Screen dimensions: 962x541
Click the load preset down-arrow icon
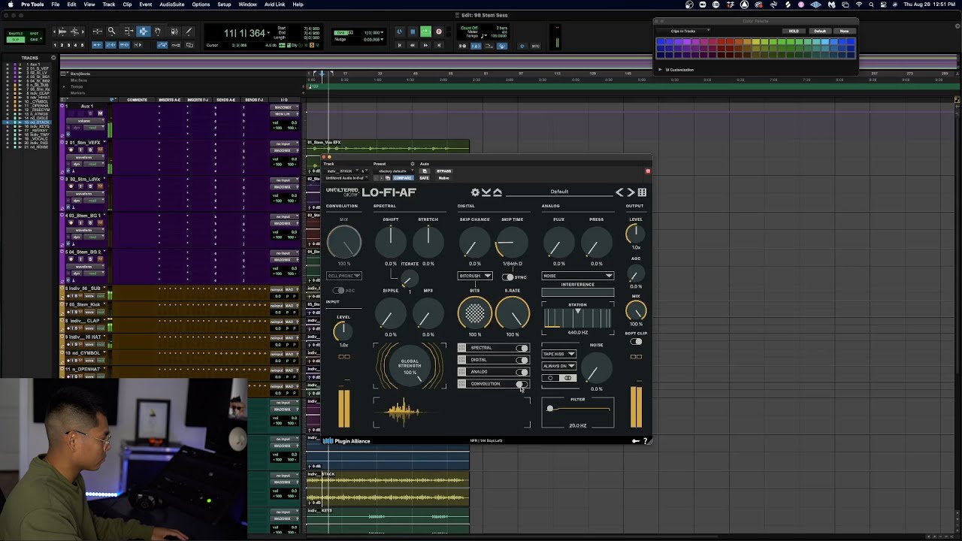click(x=486, y=192)
